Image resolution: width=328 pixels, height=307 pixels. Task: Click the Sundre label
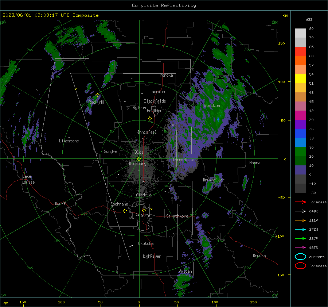click(x=110, y=151)
